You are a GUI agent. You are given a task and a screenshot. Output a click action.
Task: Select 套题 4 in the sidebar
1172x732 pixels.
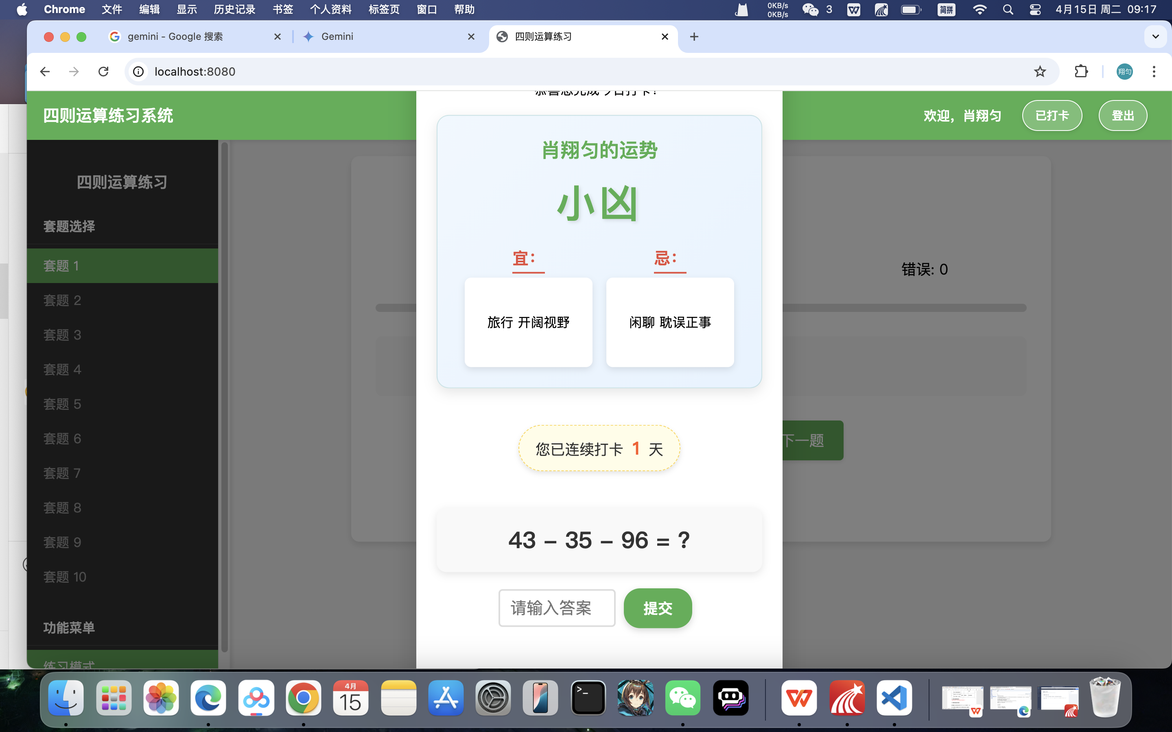pyautogui.click(x=122, y=369)
